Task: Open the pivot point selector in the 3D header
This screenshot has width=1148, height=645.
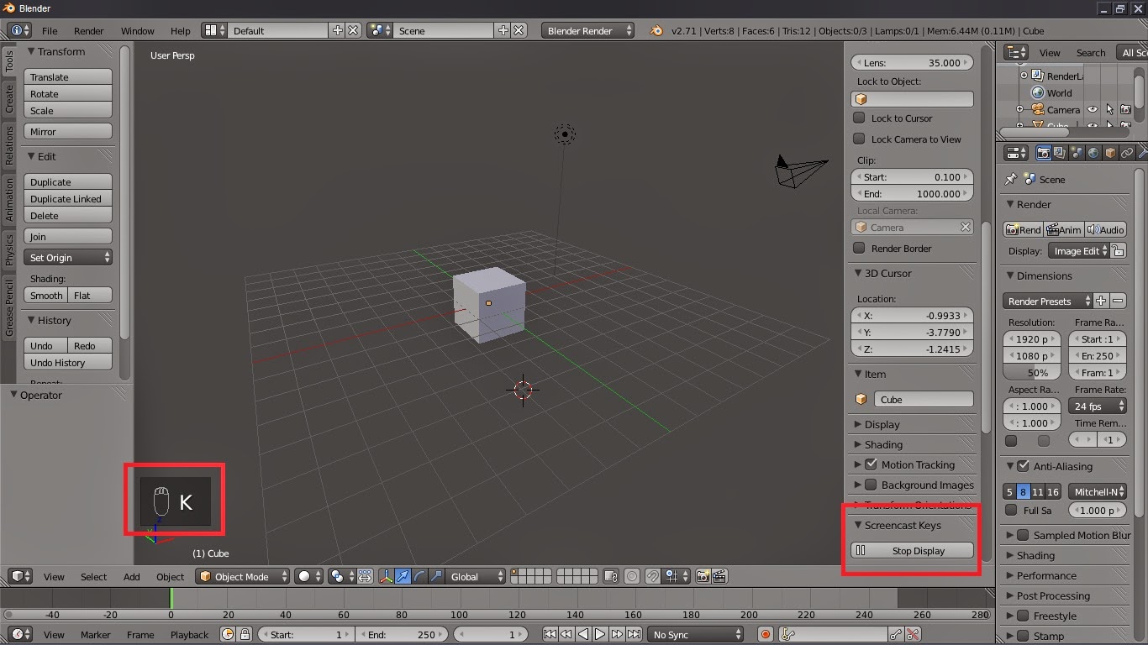Action: [x=341, y=576]
